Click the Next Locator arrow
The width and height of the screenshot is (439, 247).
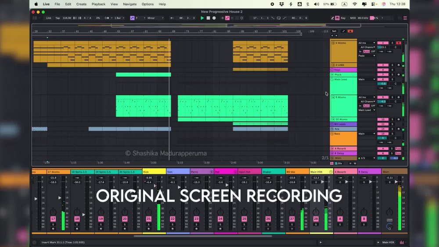336,36
